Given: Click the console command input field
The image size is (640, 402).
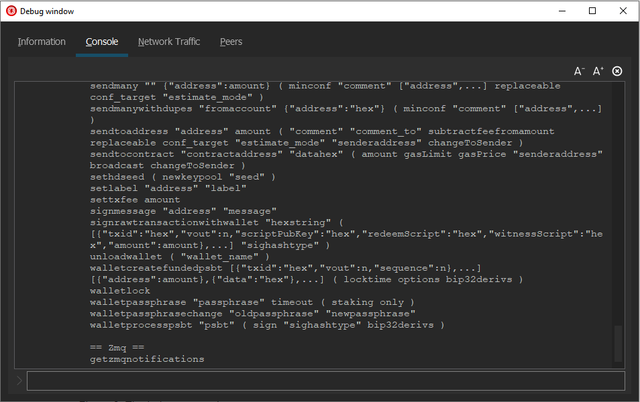Looking at the screenshot, I should pos(326,381).
